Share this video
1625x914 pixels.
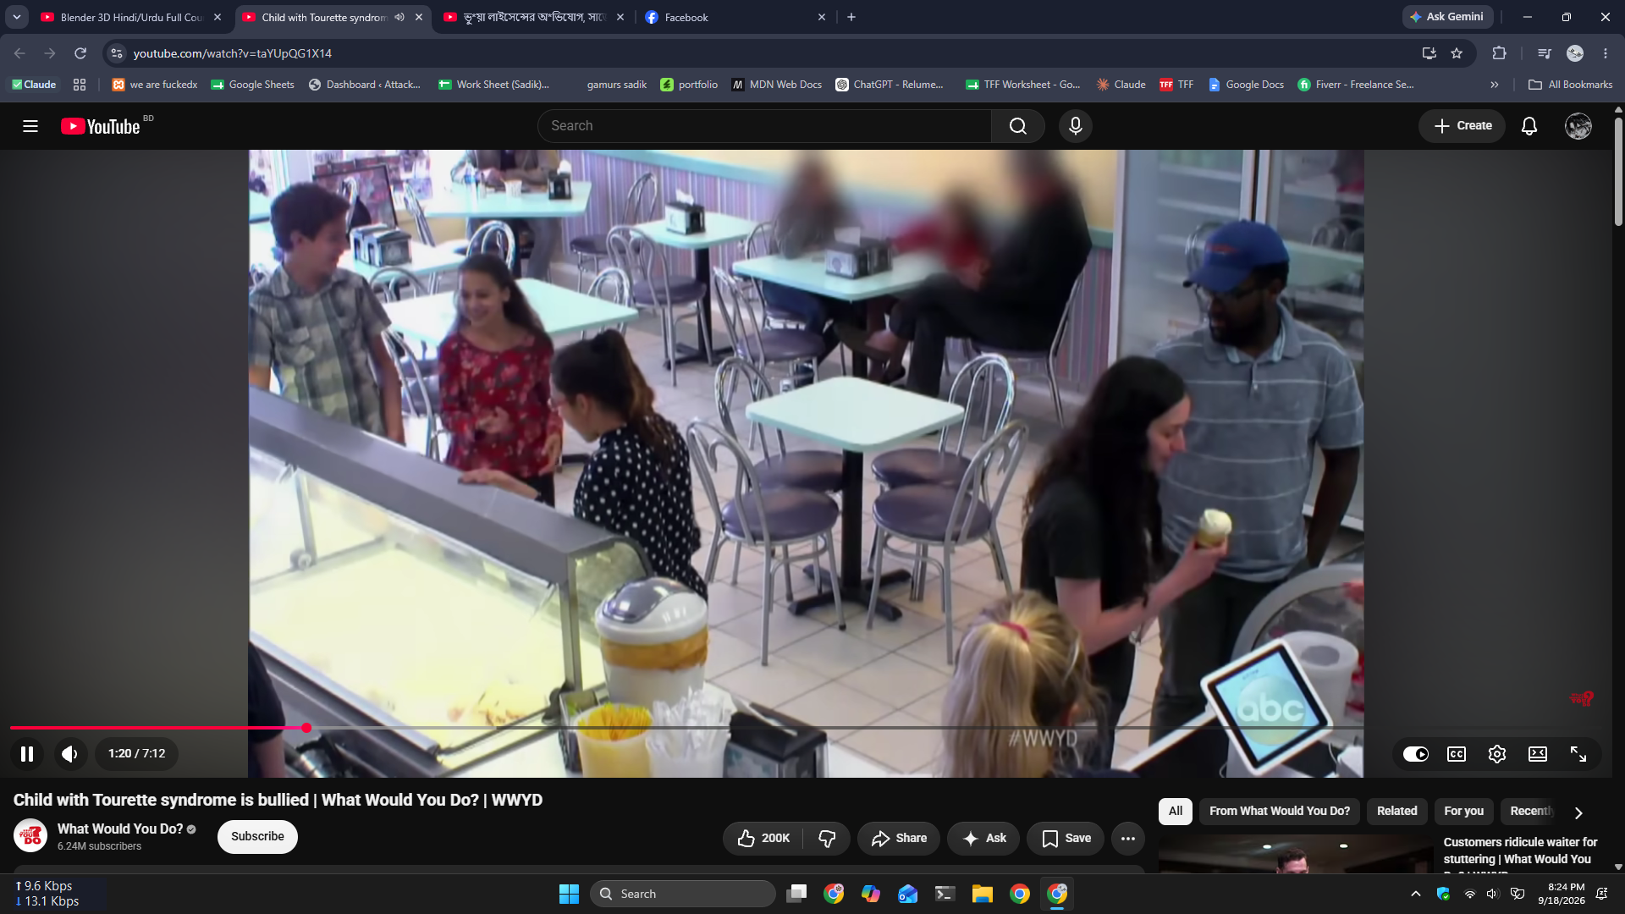[899, 838]
